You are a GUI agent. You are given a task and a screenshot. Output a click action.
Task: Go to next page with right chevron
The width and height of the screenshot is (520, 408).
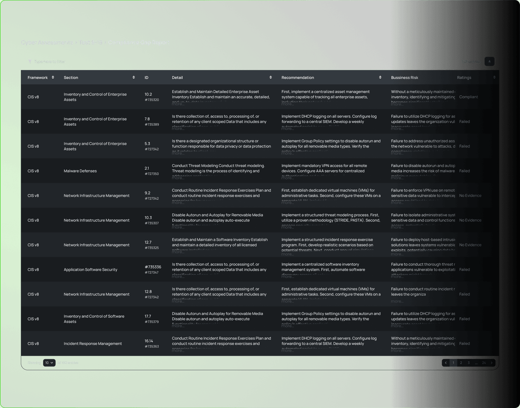point(491,363)
